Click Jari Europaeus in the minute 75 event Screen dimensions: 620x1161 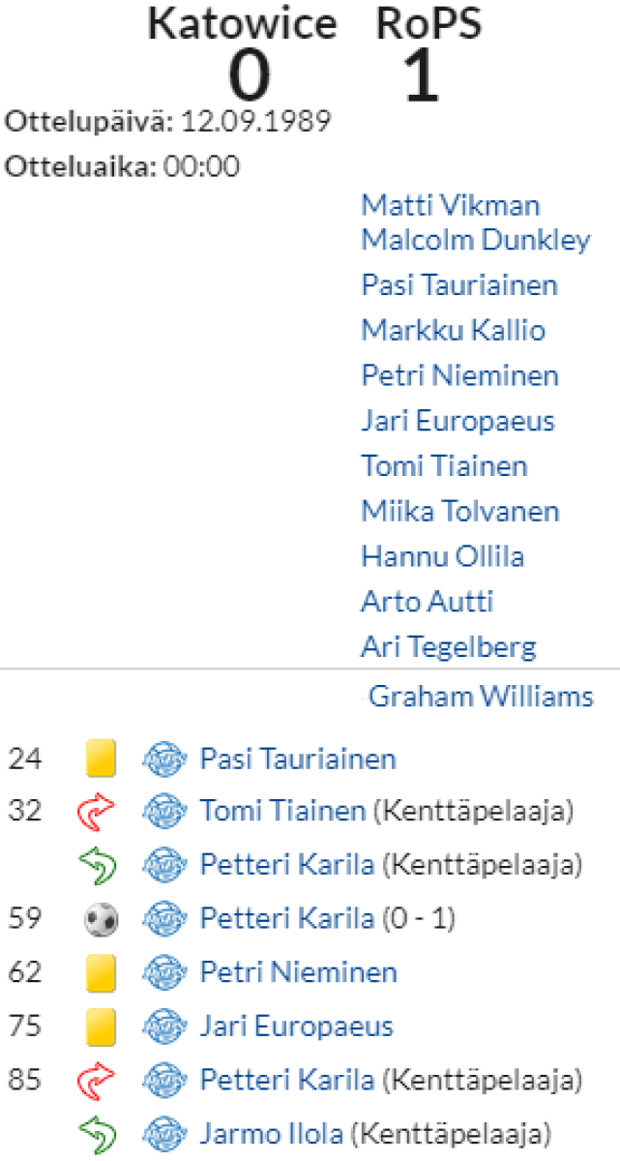pyautogui.click(x=296, y=1026)
